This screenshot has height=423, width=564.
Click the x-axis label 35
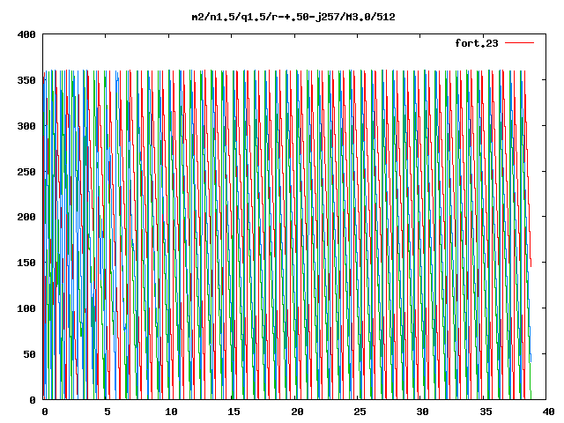pyautogui.click(x=486, y=412)
